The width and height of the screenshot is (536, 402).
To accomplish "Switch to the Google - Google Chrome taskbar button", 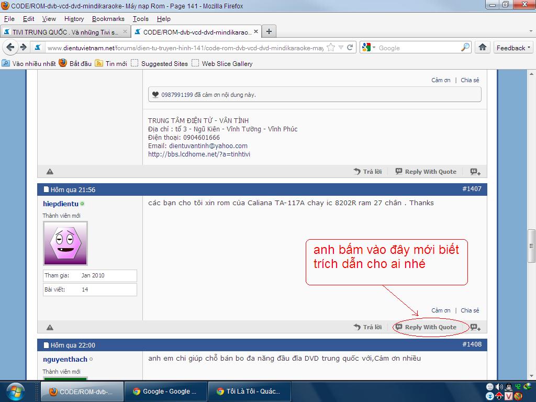I will (x=166, y=392).
